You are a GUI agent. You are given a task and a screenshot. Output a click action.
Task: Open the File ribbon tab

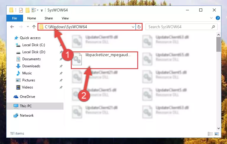15,18
